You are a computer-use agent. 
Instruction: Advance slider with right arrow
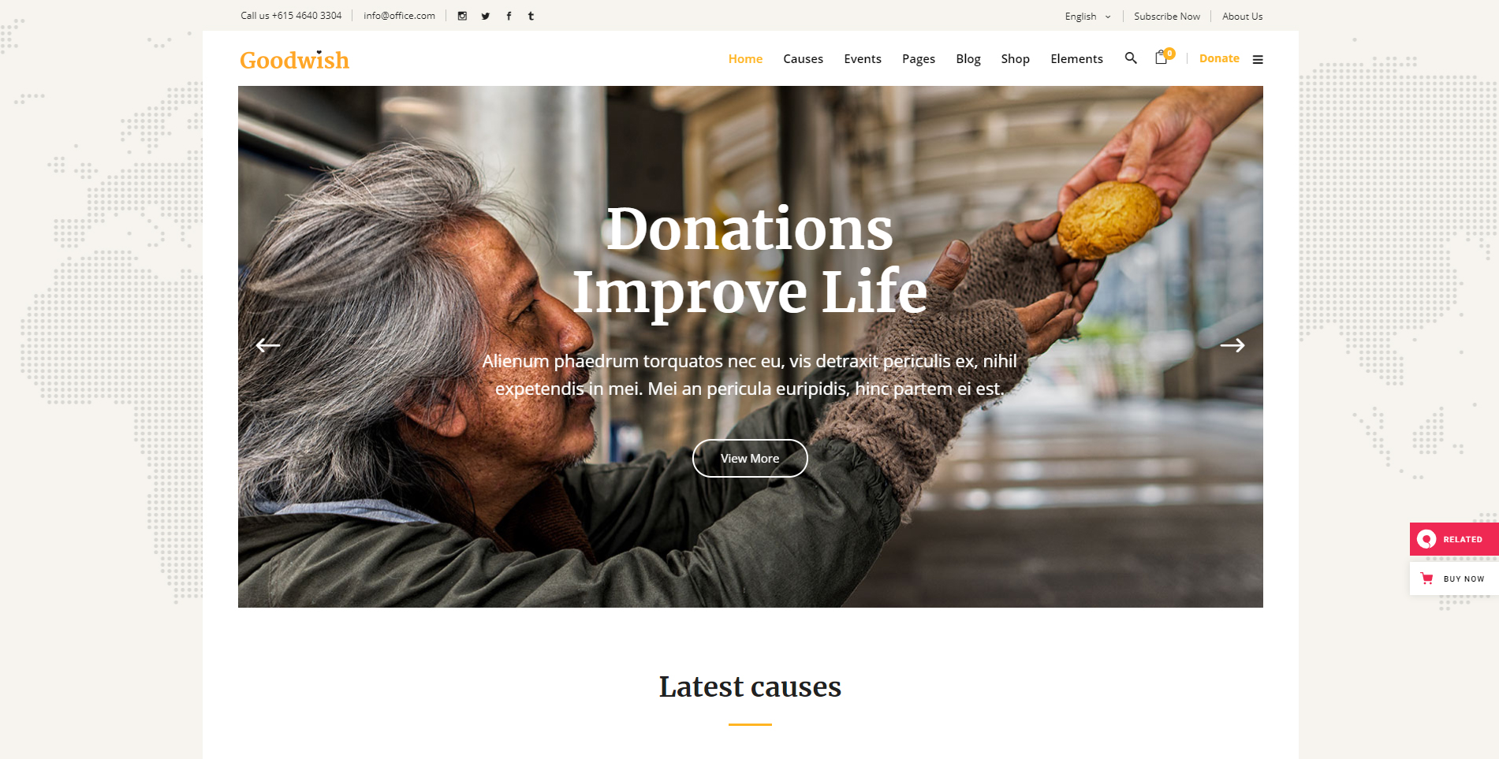click(1232, 345)
